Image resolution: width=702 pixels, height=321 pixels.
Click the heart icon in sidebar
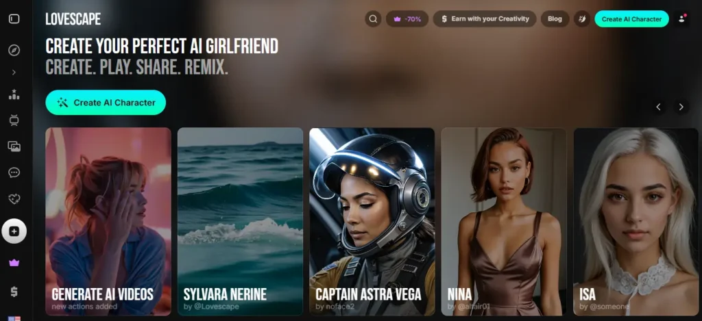14,198
